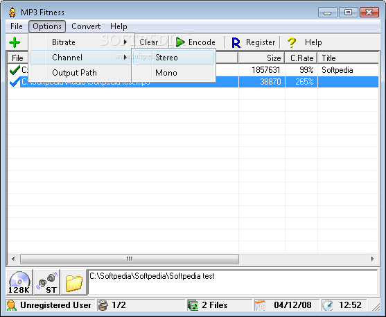
Task: Toggle the checkmark on the first file row
Action: tap(15, 70)
